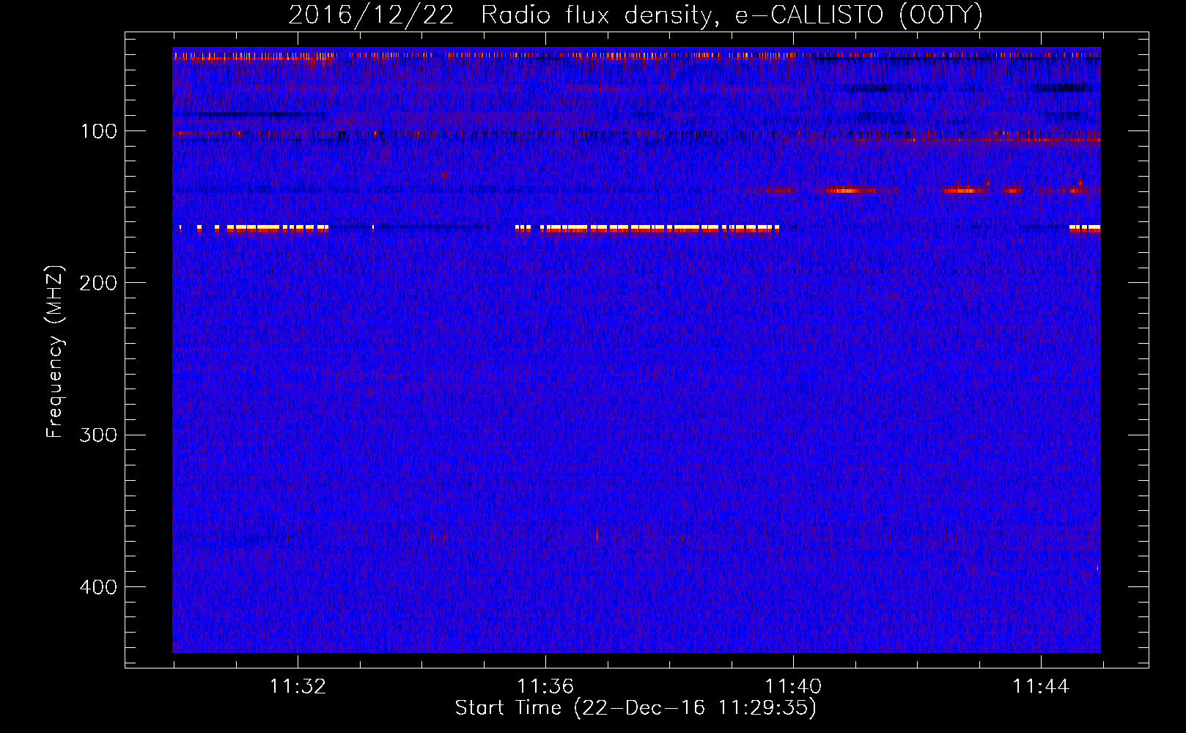Click the 'Frequency (MHZ)' axis label
Image resolution: width=1186 pixels, height=733 pixels.
(x=55, y=351)
